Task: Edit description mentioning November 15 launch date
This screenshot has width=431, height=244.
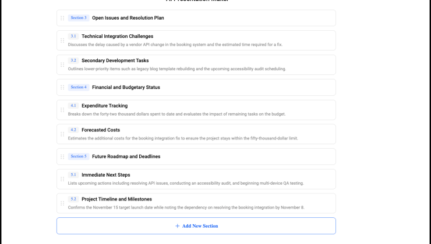Action: [x=186, y=207]
